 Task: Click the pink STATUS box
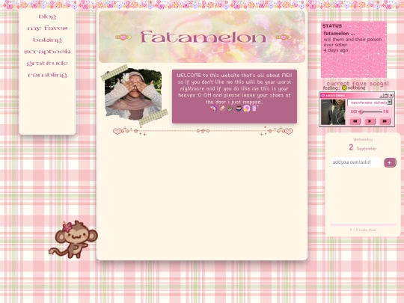pyautogui.click(x=354, y=49)
